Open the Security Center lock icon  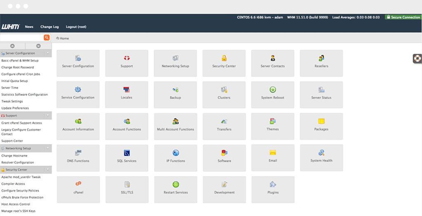tap(224, 58)
